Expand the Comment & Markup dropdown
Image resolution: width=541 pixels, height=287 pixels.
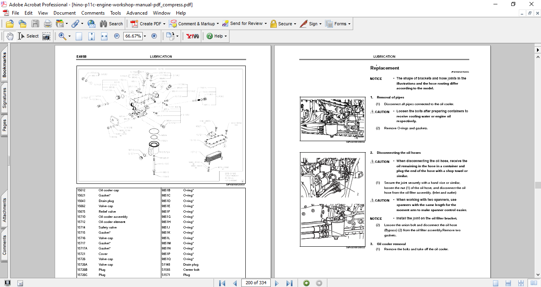click(218, 24)
